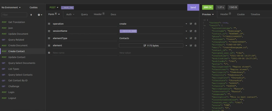The image size is (272, 111).
Task: Disable the elementType parameter checkbox
Action: pos(191,38)
